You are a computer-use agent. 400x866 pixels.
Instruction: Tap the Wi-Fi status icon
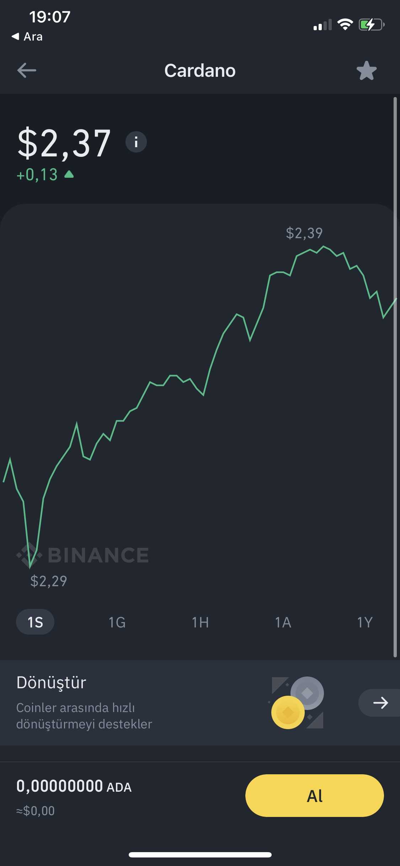(x=345, y=25)
